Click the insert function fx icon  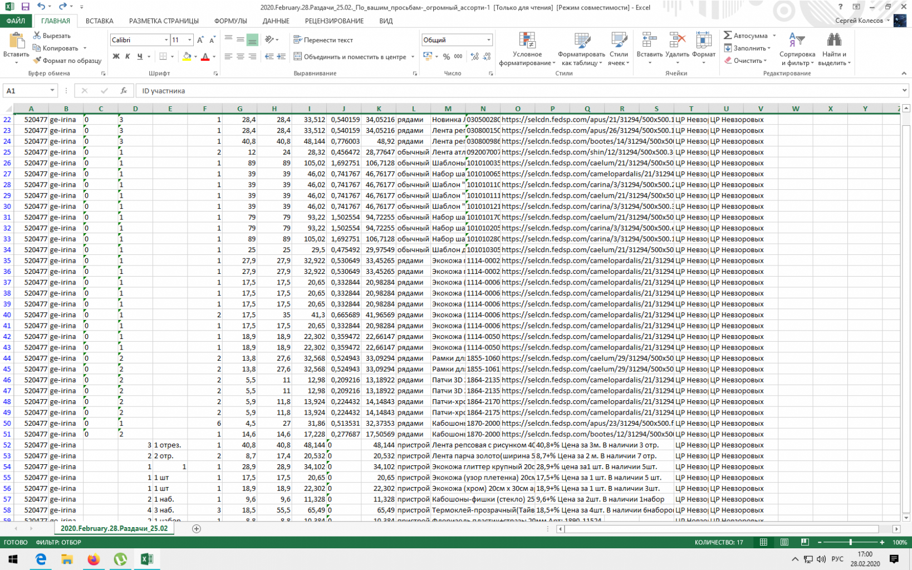click(124, 91)
